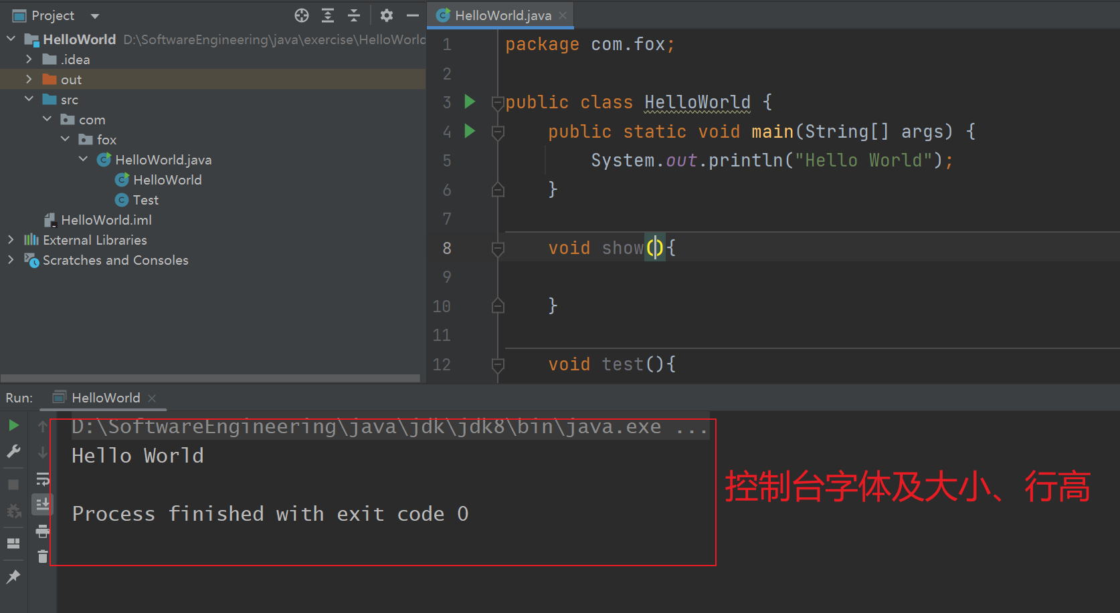Open Project panel settings gear
The image size is (1120, 613).
(x=387, y=15)
